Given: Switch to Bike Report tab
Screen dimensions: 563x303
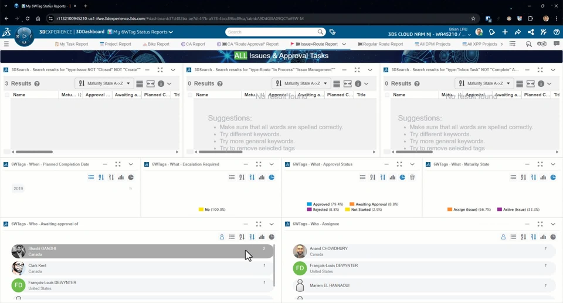Looking at the screenshot, I should coord(156,44).
